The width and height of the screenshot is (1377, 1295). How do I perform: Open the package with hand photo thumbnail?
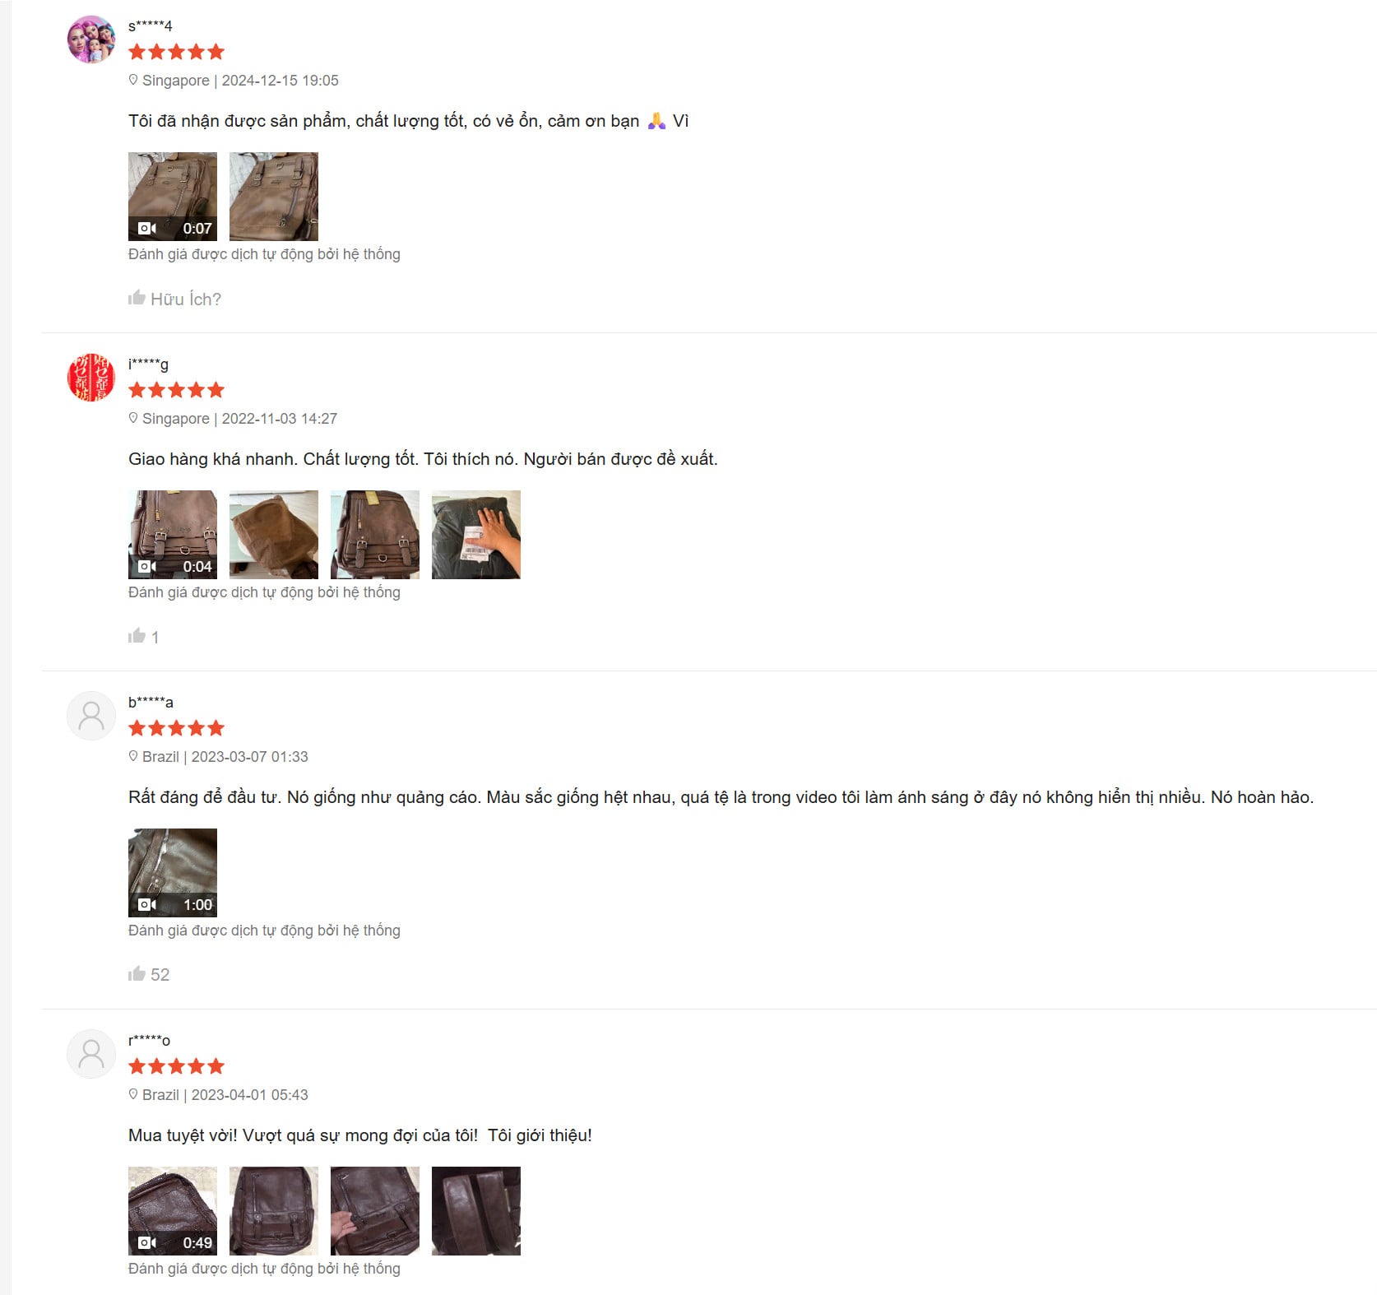click(x=476, y=535)
